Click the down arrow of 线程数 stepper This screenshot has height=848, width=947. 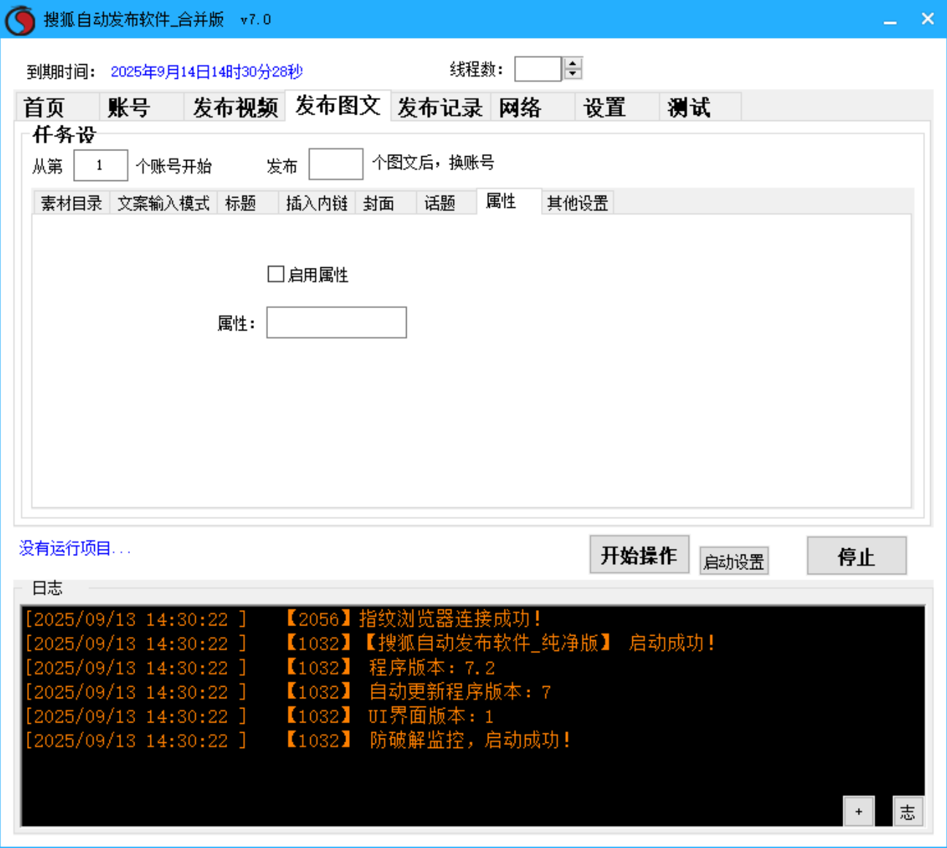point(572,73)
